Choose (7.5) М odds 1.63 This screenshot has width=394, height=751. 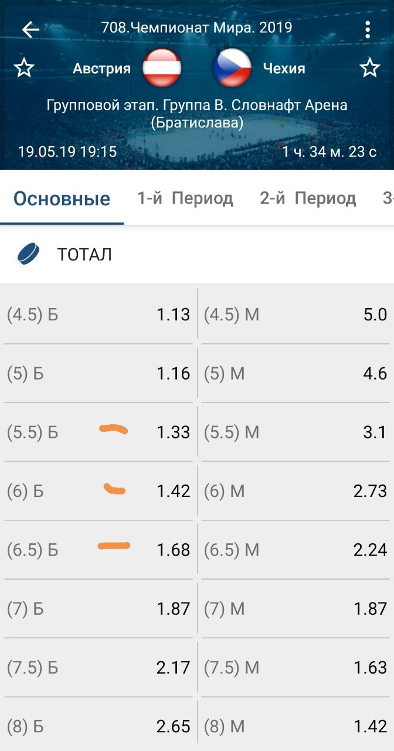click(295, 668)
